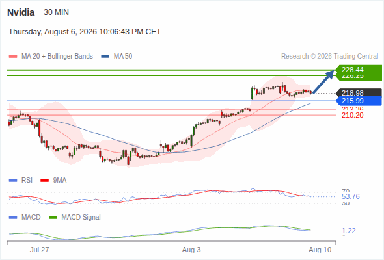
Task: Select the 215.99 blue pivot label
Action: 359,101
